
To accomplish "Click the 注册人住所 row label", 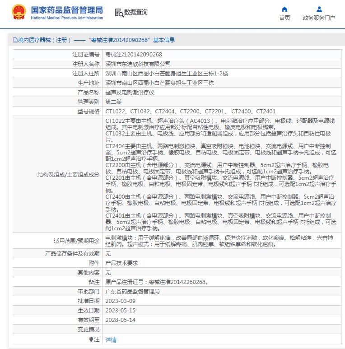I will click(86, 74).
